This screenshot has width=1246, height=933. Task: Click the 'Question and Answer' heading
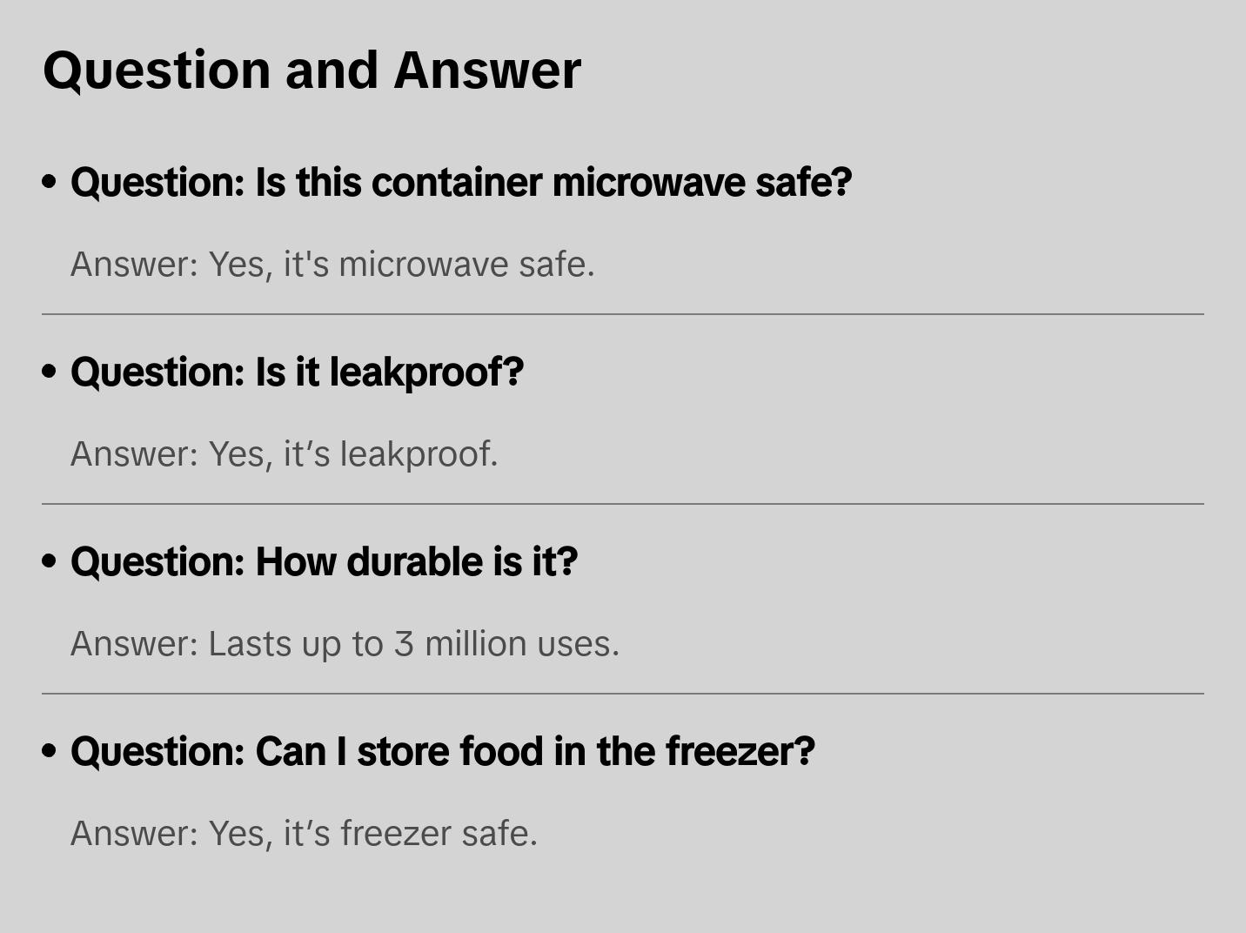coord(311,70)
